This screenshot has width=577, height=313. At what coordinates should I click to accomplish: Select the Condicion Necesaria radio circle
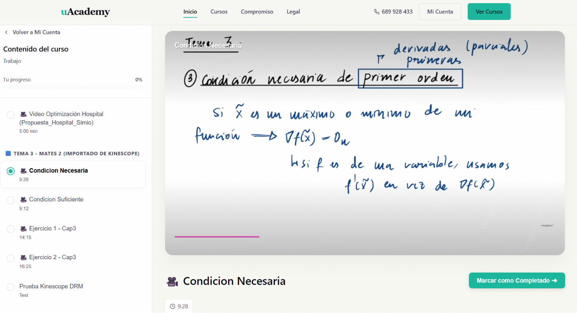pyautogui.click(x=11, y=171)
